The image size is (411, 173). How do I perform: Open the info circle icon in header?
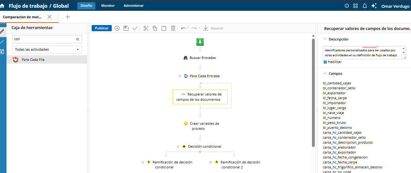(x=347, y=6)
